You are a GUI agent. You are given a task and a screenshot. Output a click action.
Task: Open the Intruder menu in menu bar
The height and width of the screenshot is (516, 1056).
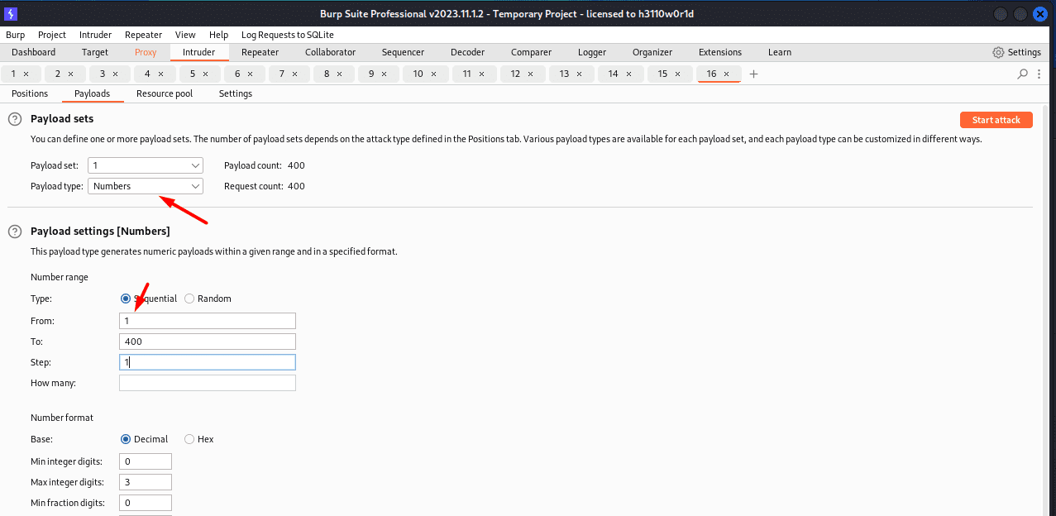tap(95, 35)
